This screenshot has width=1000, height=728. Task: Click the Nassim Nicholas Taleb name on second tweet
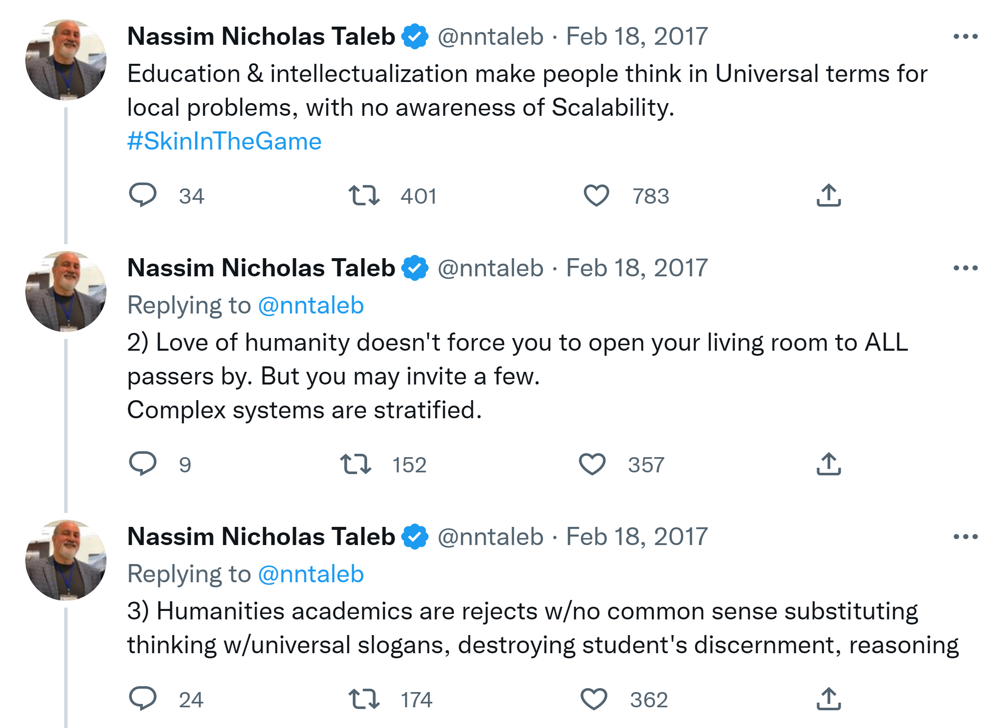[261, 268]
